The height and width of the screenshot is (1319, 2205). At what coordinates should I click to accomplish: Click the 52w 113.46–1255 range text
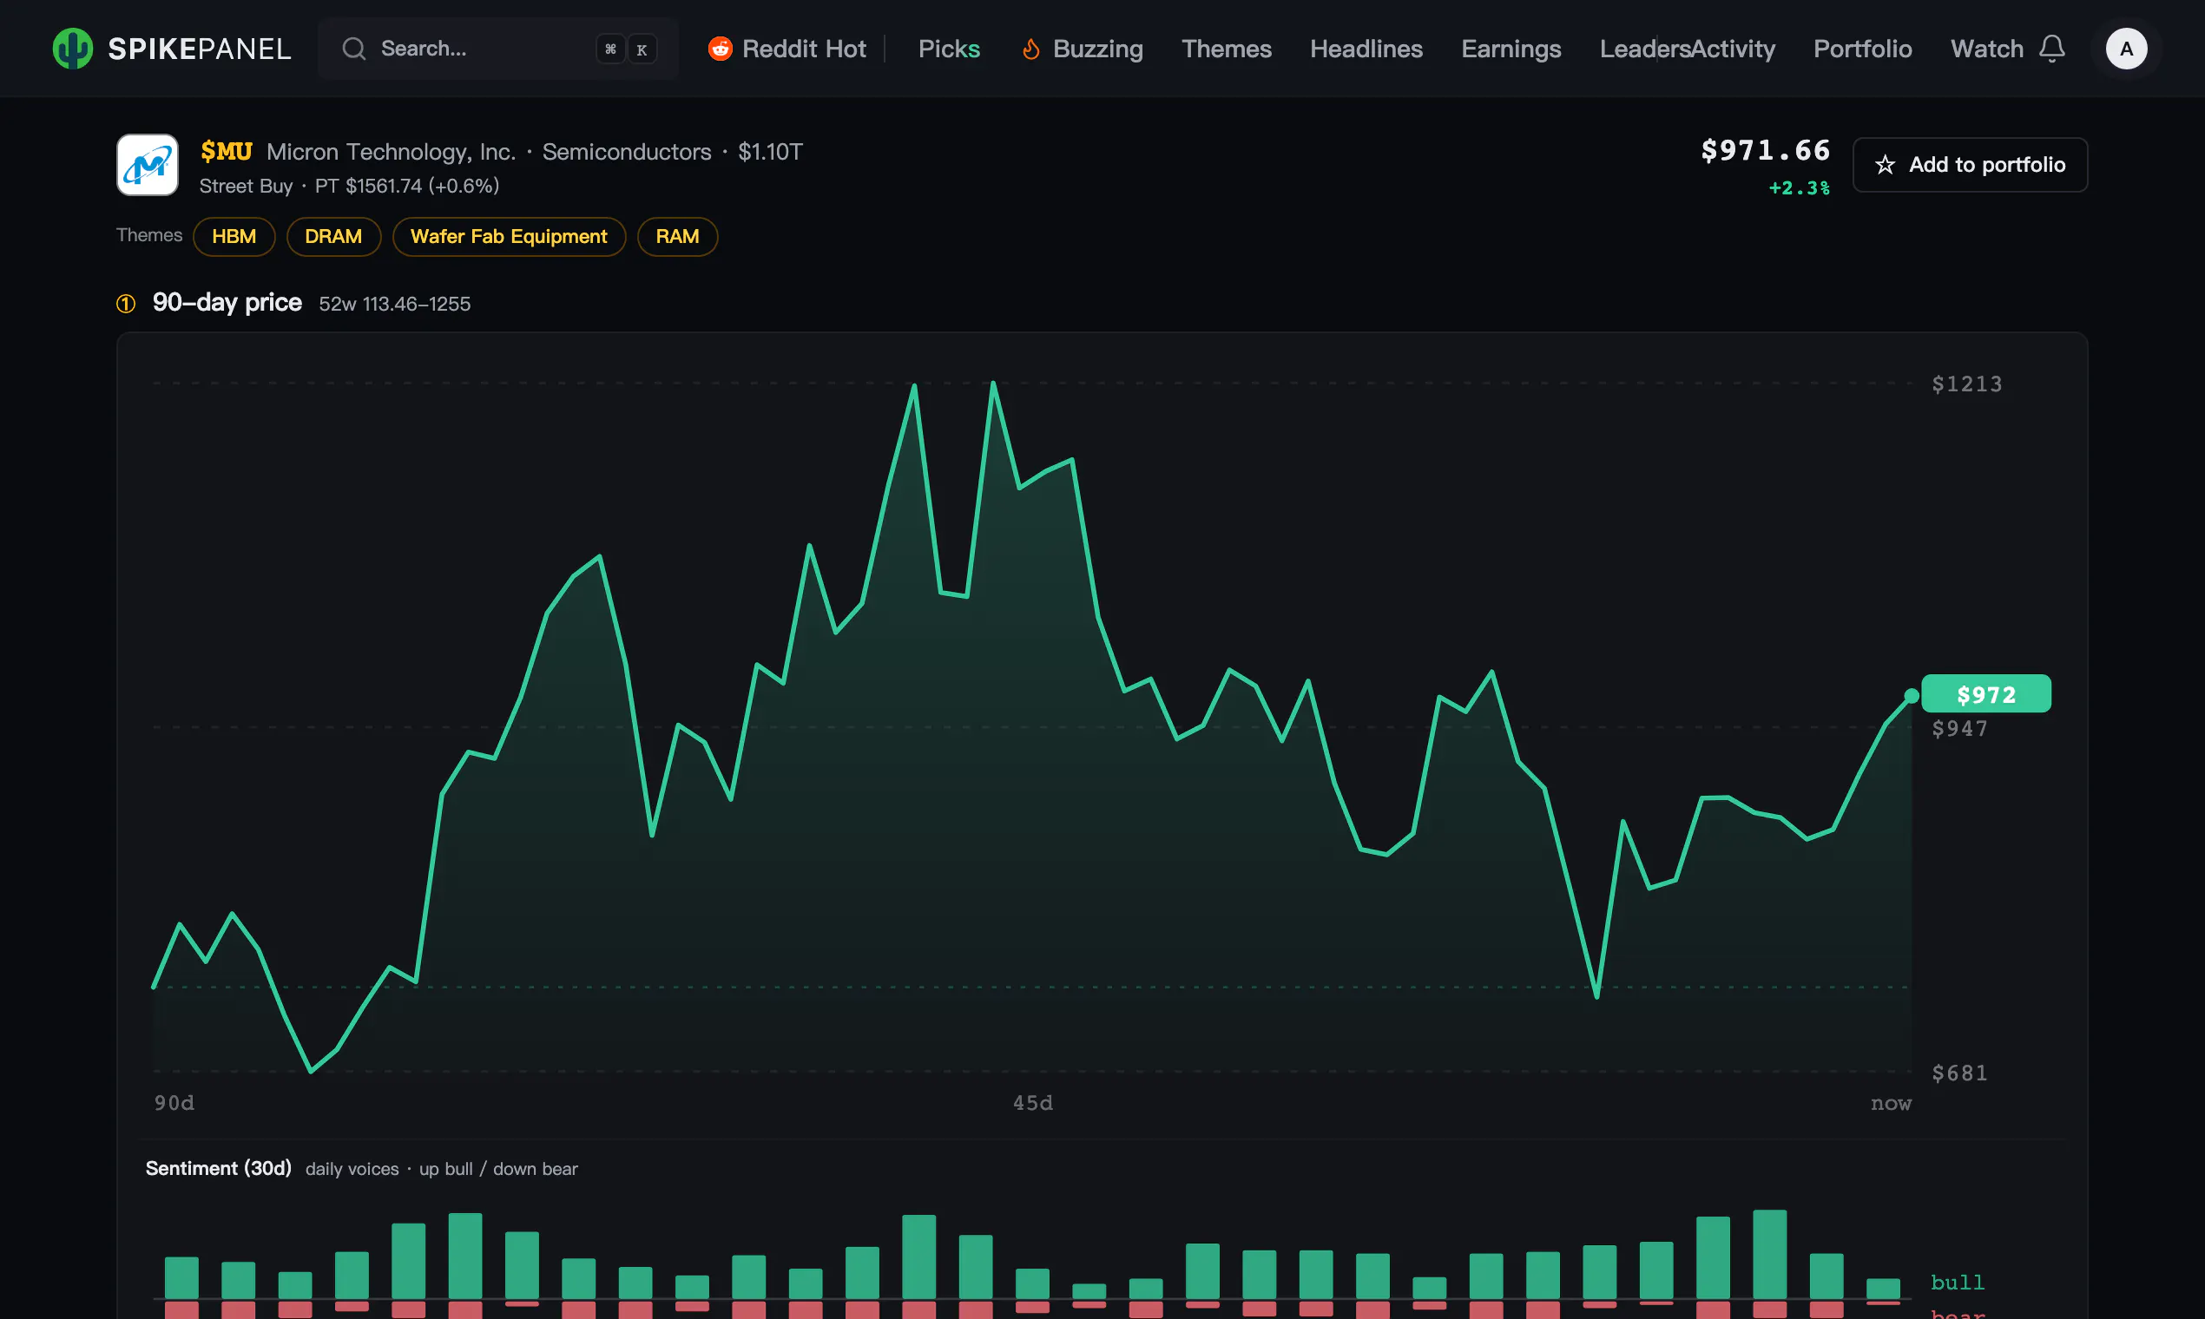[395, 304]
